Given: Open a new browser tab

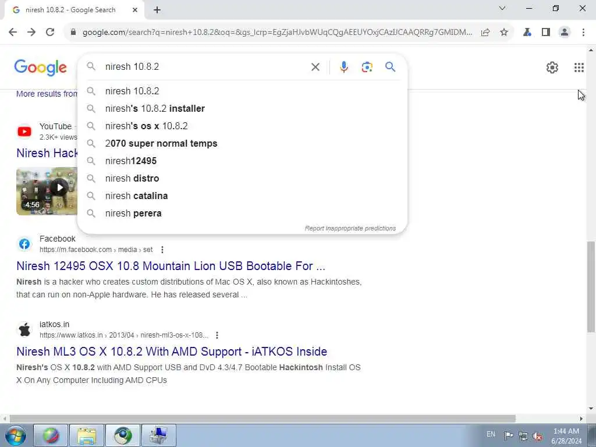Looking at the screenshot, I should click(157, 10).
